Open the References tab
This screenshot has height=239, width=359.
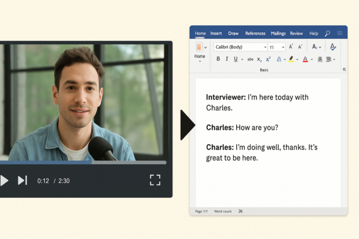coord(255,34)
